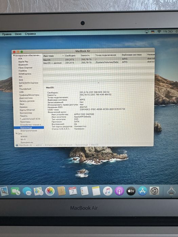Select SAS in the sidebar
The image size is (178, 237).
click(x=21, y=80)
